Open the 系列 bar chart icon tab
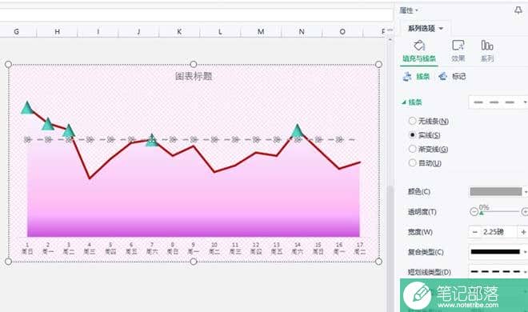This screenshot has height=312, width=528. 487,51
